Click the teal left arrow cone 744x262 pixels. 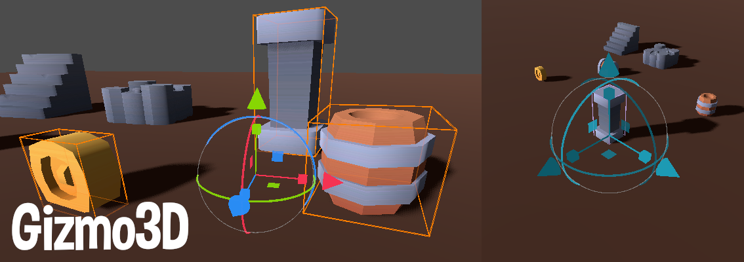coord(550,167)
